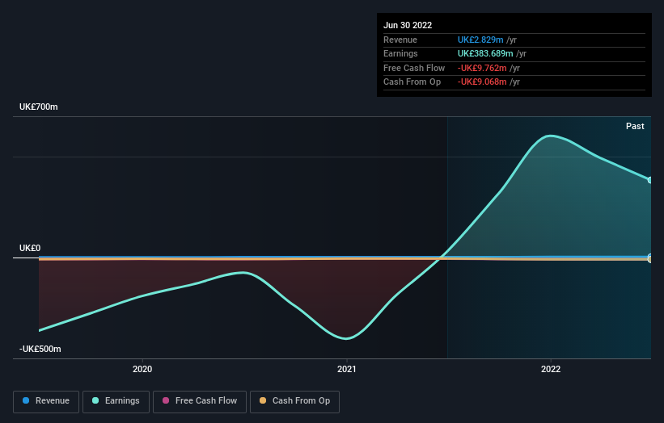664x423 pixels.
Task: Click the teal Earnings legend dot
Action: coord(95,400)
